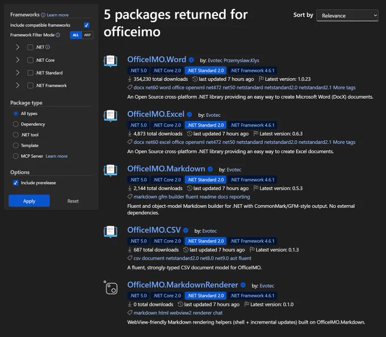386x337 pixels.
Task: Click the verified badge next to OfficeIMO.Word
Action: pyautogui.click(x=191, y=60)
